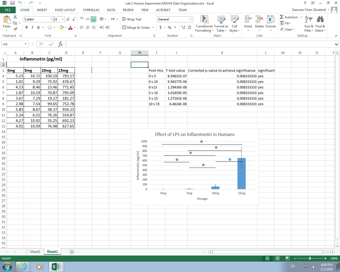340x272 pixels.
Task: Add a new sheet with plus icon
Action: 72,252
